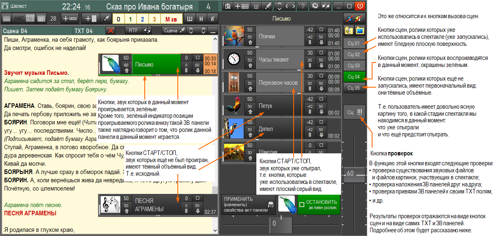Click the RTF button
Image resolution: width=497 pixels, height=236 pixels.
click(x=133, y=30)
